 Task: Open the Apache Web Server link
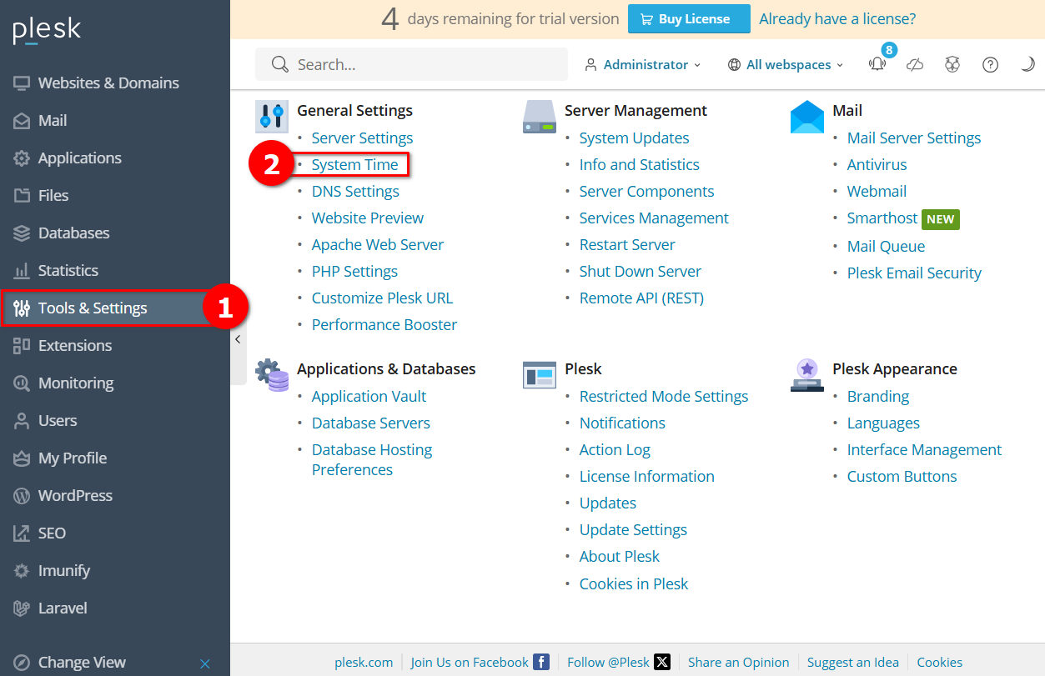(x=378, y=245)
